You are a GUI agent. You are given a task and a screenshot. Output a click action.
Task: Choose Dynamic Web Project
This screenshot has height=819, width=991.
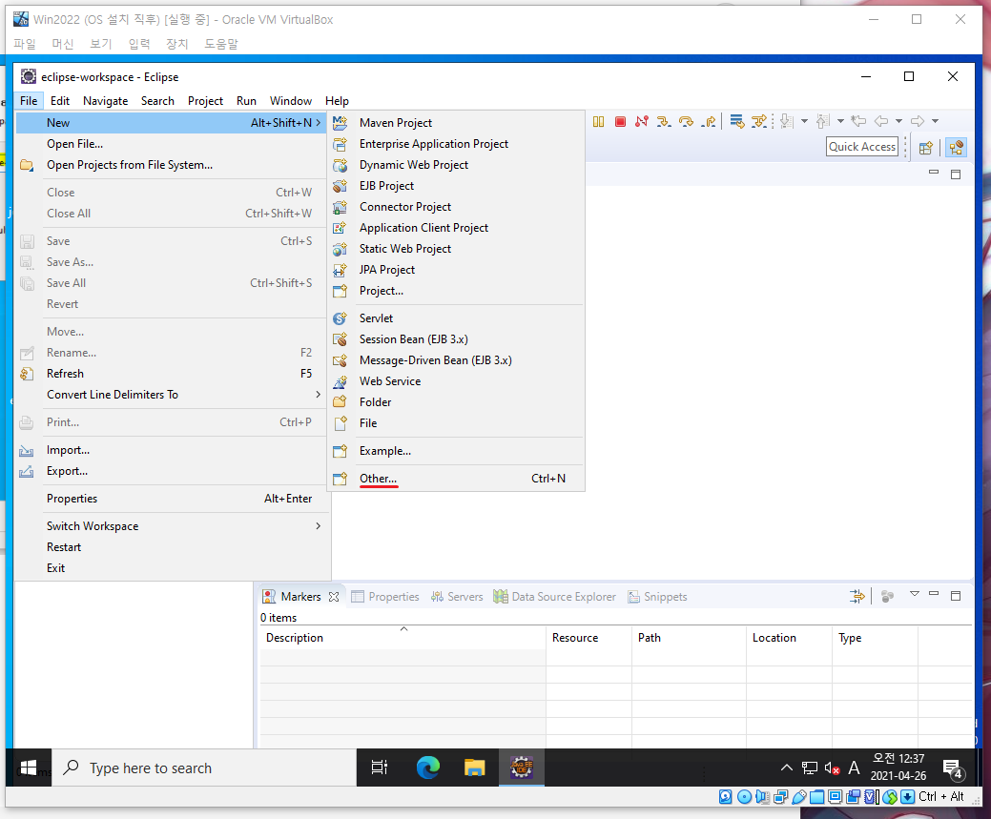click(456, 165)
